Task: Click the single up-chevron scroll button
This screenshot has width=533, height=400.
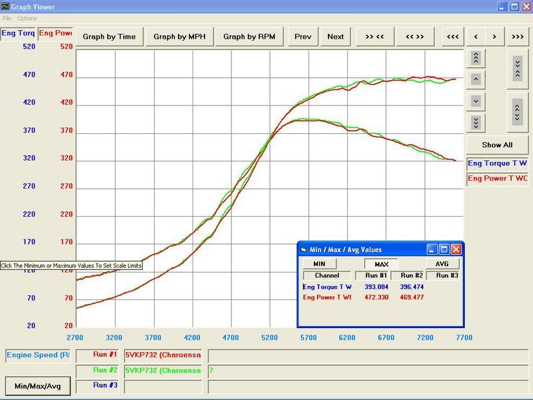Action: coord(476,79)
